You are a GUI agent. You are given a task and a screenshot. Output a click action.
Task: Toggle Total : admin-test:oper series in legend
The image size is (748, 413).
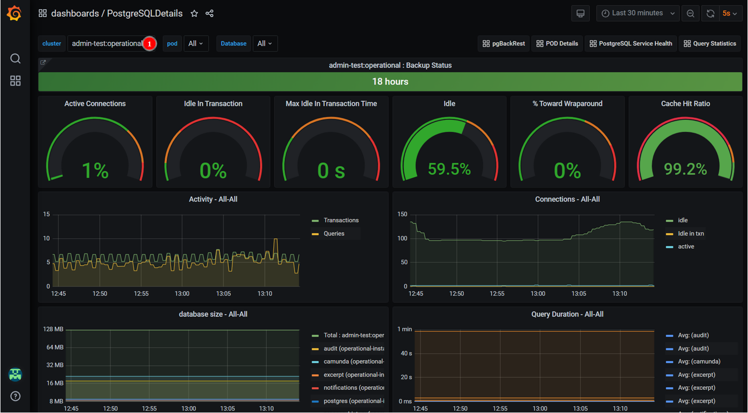354,335
